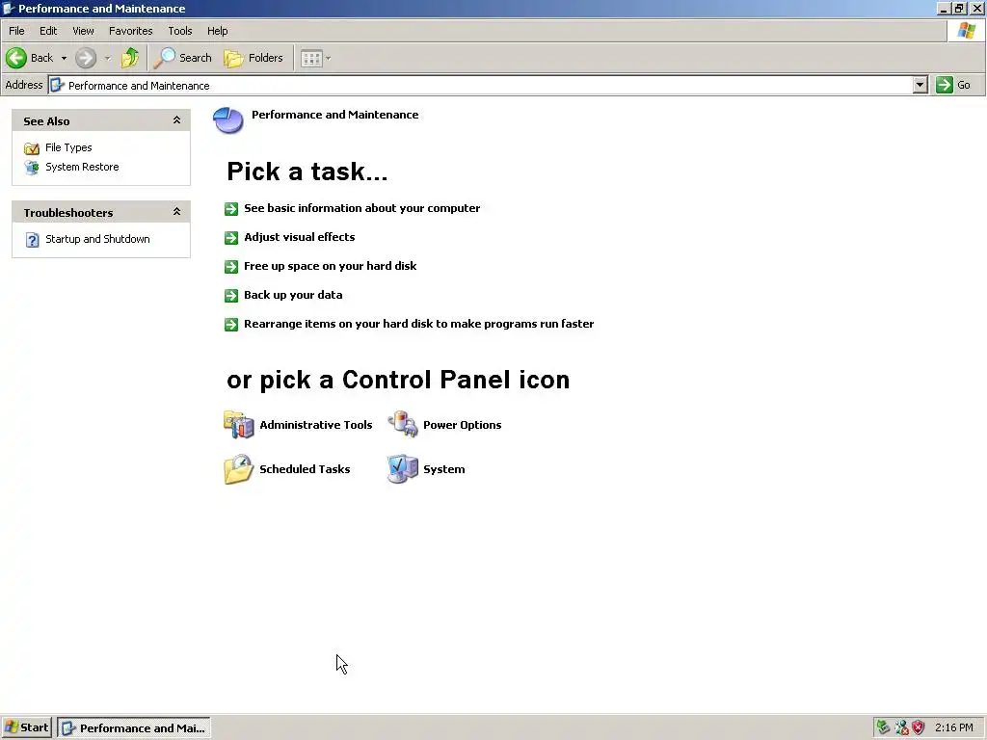Open the Power Options label link

click(462, 425)
